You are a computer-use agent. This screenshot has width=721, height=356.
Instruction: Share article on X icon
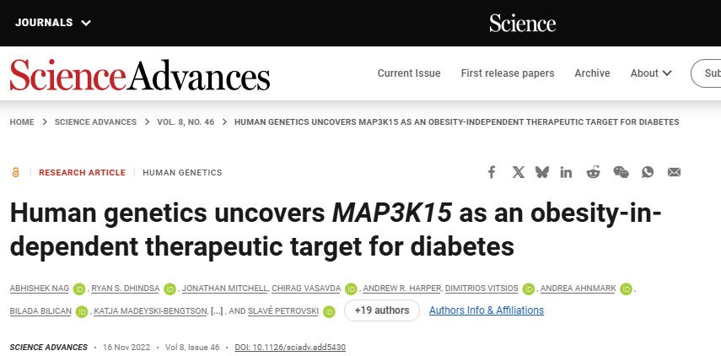tap(519, 172)
